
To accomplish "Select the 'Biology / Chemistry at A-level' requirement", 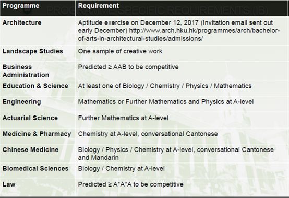I will [121, 168].
